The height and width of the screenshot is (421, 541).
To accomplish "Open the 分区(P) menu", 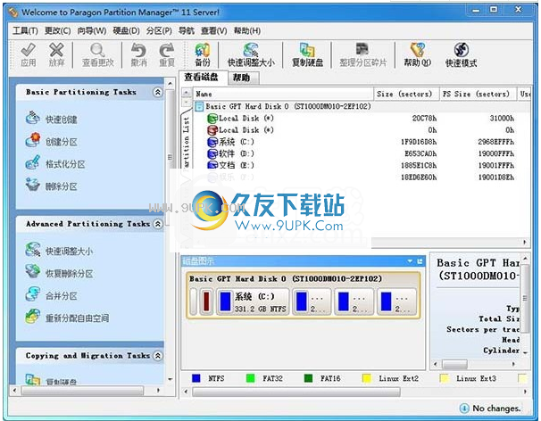I will pos(159,30).
